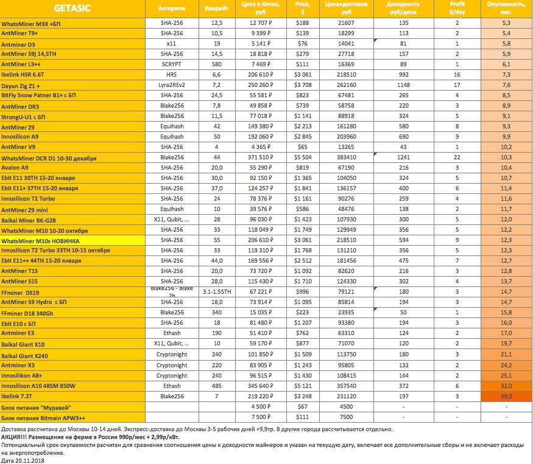
Task: Click the Окупаемость, мес column header
Action: pyautogui.click(x=506, y=9)
